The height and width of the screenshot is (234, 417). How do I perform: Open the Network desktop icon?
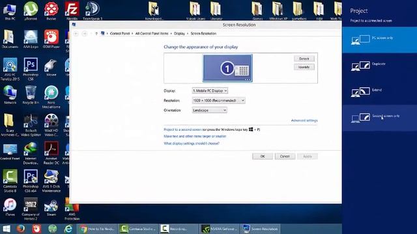[x=10, y=95]
